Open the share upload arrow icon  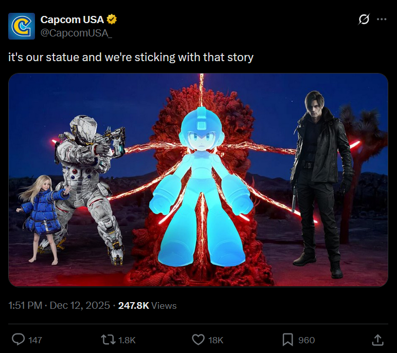pyautogui.click(x=378, y=340)
